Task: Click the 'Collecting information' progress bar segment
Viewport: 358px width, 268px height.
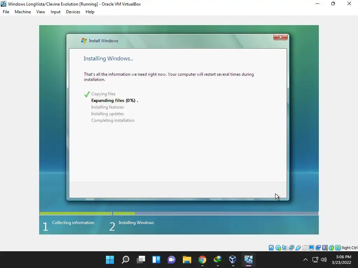Action: pos(76,214)
